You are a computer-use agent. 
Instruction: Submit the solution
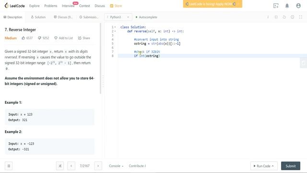291,166
